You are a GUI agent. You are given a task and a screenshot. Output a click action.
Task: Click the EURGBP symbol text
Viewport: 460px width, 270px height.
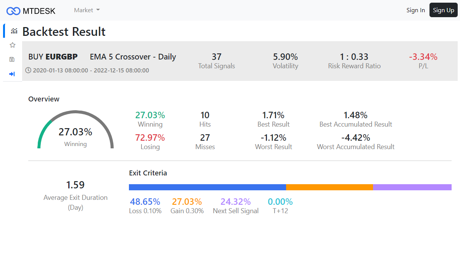pyautogui.click(x=61, y=57)
